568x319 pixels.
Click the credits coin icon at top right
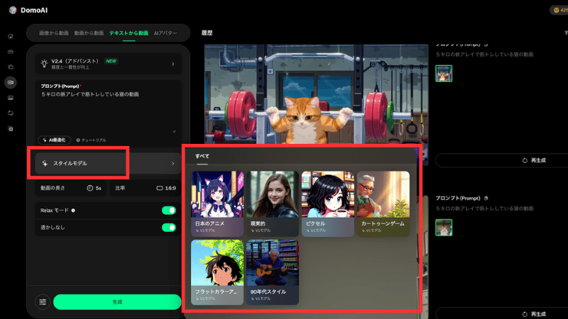[555, 10]
